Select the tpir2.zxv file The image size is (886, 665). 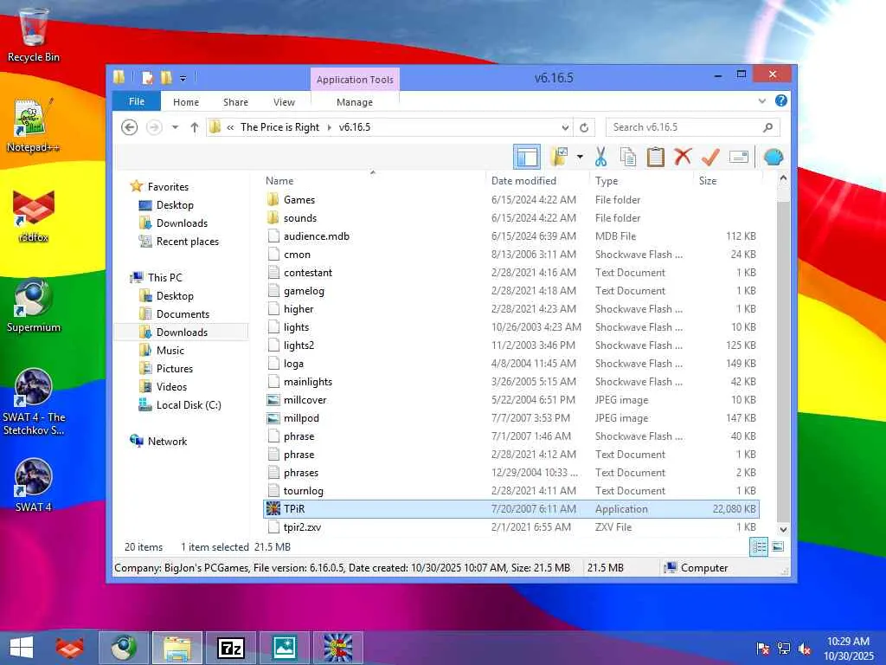click(x=511, y=527)
